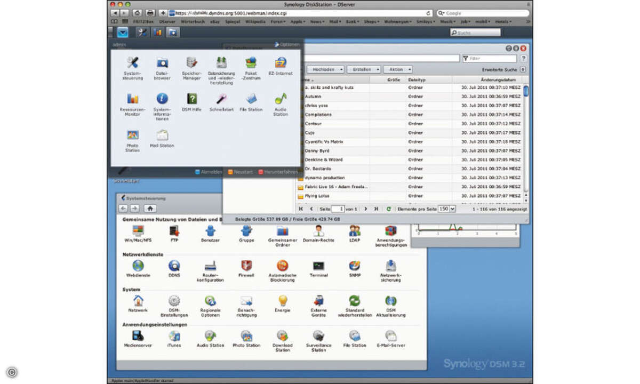640x384 pixels.
Task: Click the Neustart button
Action: [x=240, y=172]
